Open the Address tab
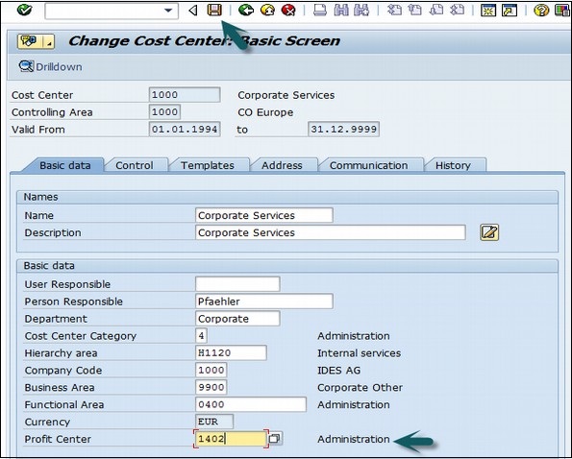The height and width of the screenshot is (459, 572). 282,165
